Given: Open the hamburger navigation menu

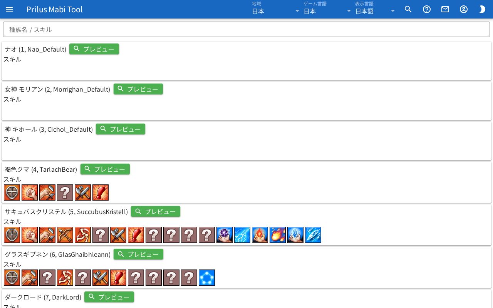Looking at the screenshot, I should point(9,9).
